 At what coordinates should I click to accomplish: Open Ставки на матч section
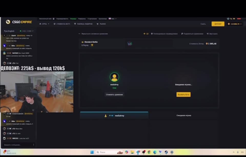(x=61, y=24)
